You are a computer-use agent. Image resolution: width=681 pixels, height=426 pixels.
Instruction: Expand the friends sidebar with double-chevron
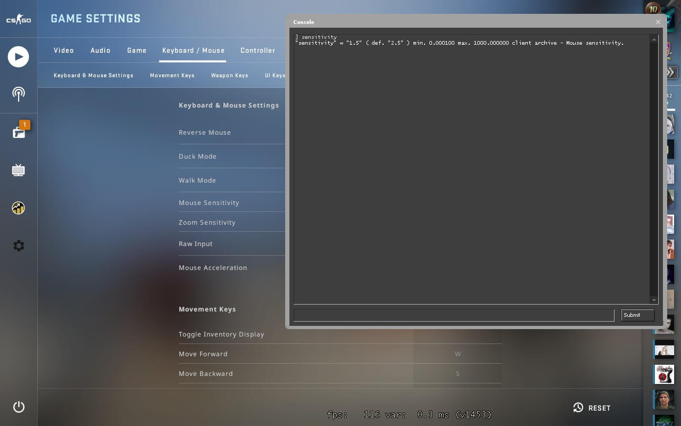pyautogui.click(x=671, y=72)
